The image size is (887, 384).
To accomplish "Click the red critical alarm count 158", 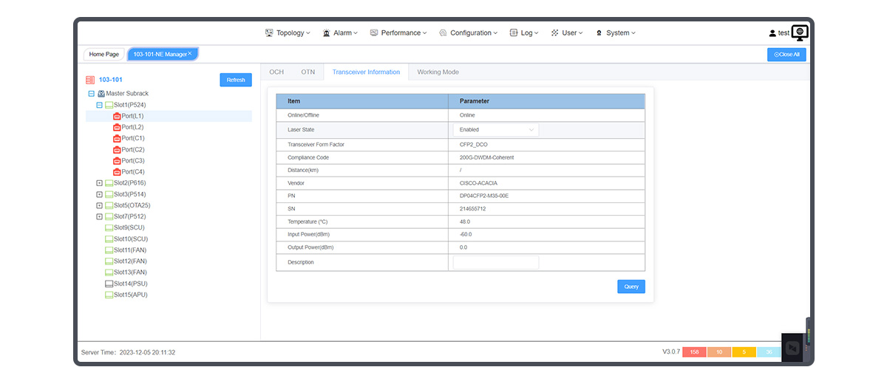I will click(x=694, y=352).
